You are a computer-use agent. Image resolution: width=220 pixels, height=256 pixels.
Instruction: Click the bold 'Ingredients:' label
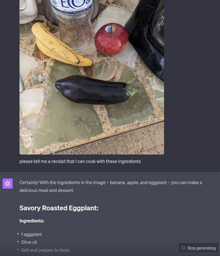pyautogui.click(x=32, y=221)
